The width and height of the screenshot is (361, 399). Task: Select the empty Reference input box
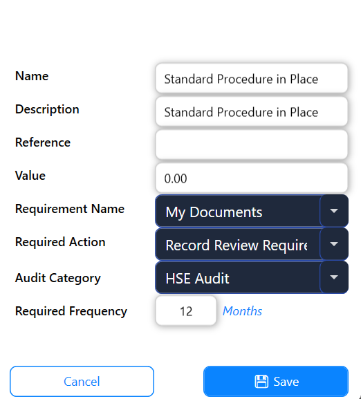point(252,145)
